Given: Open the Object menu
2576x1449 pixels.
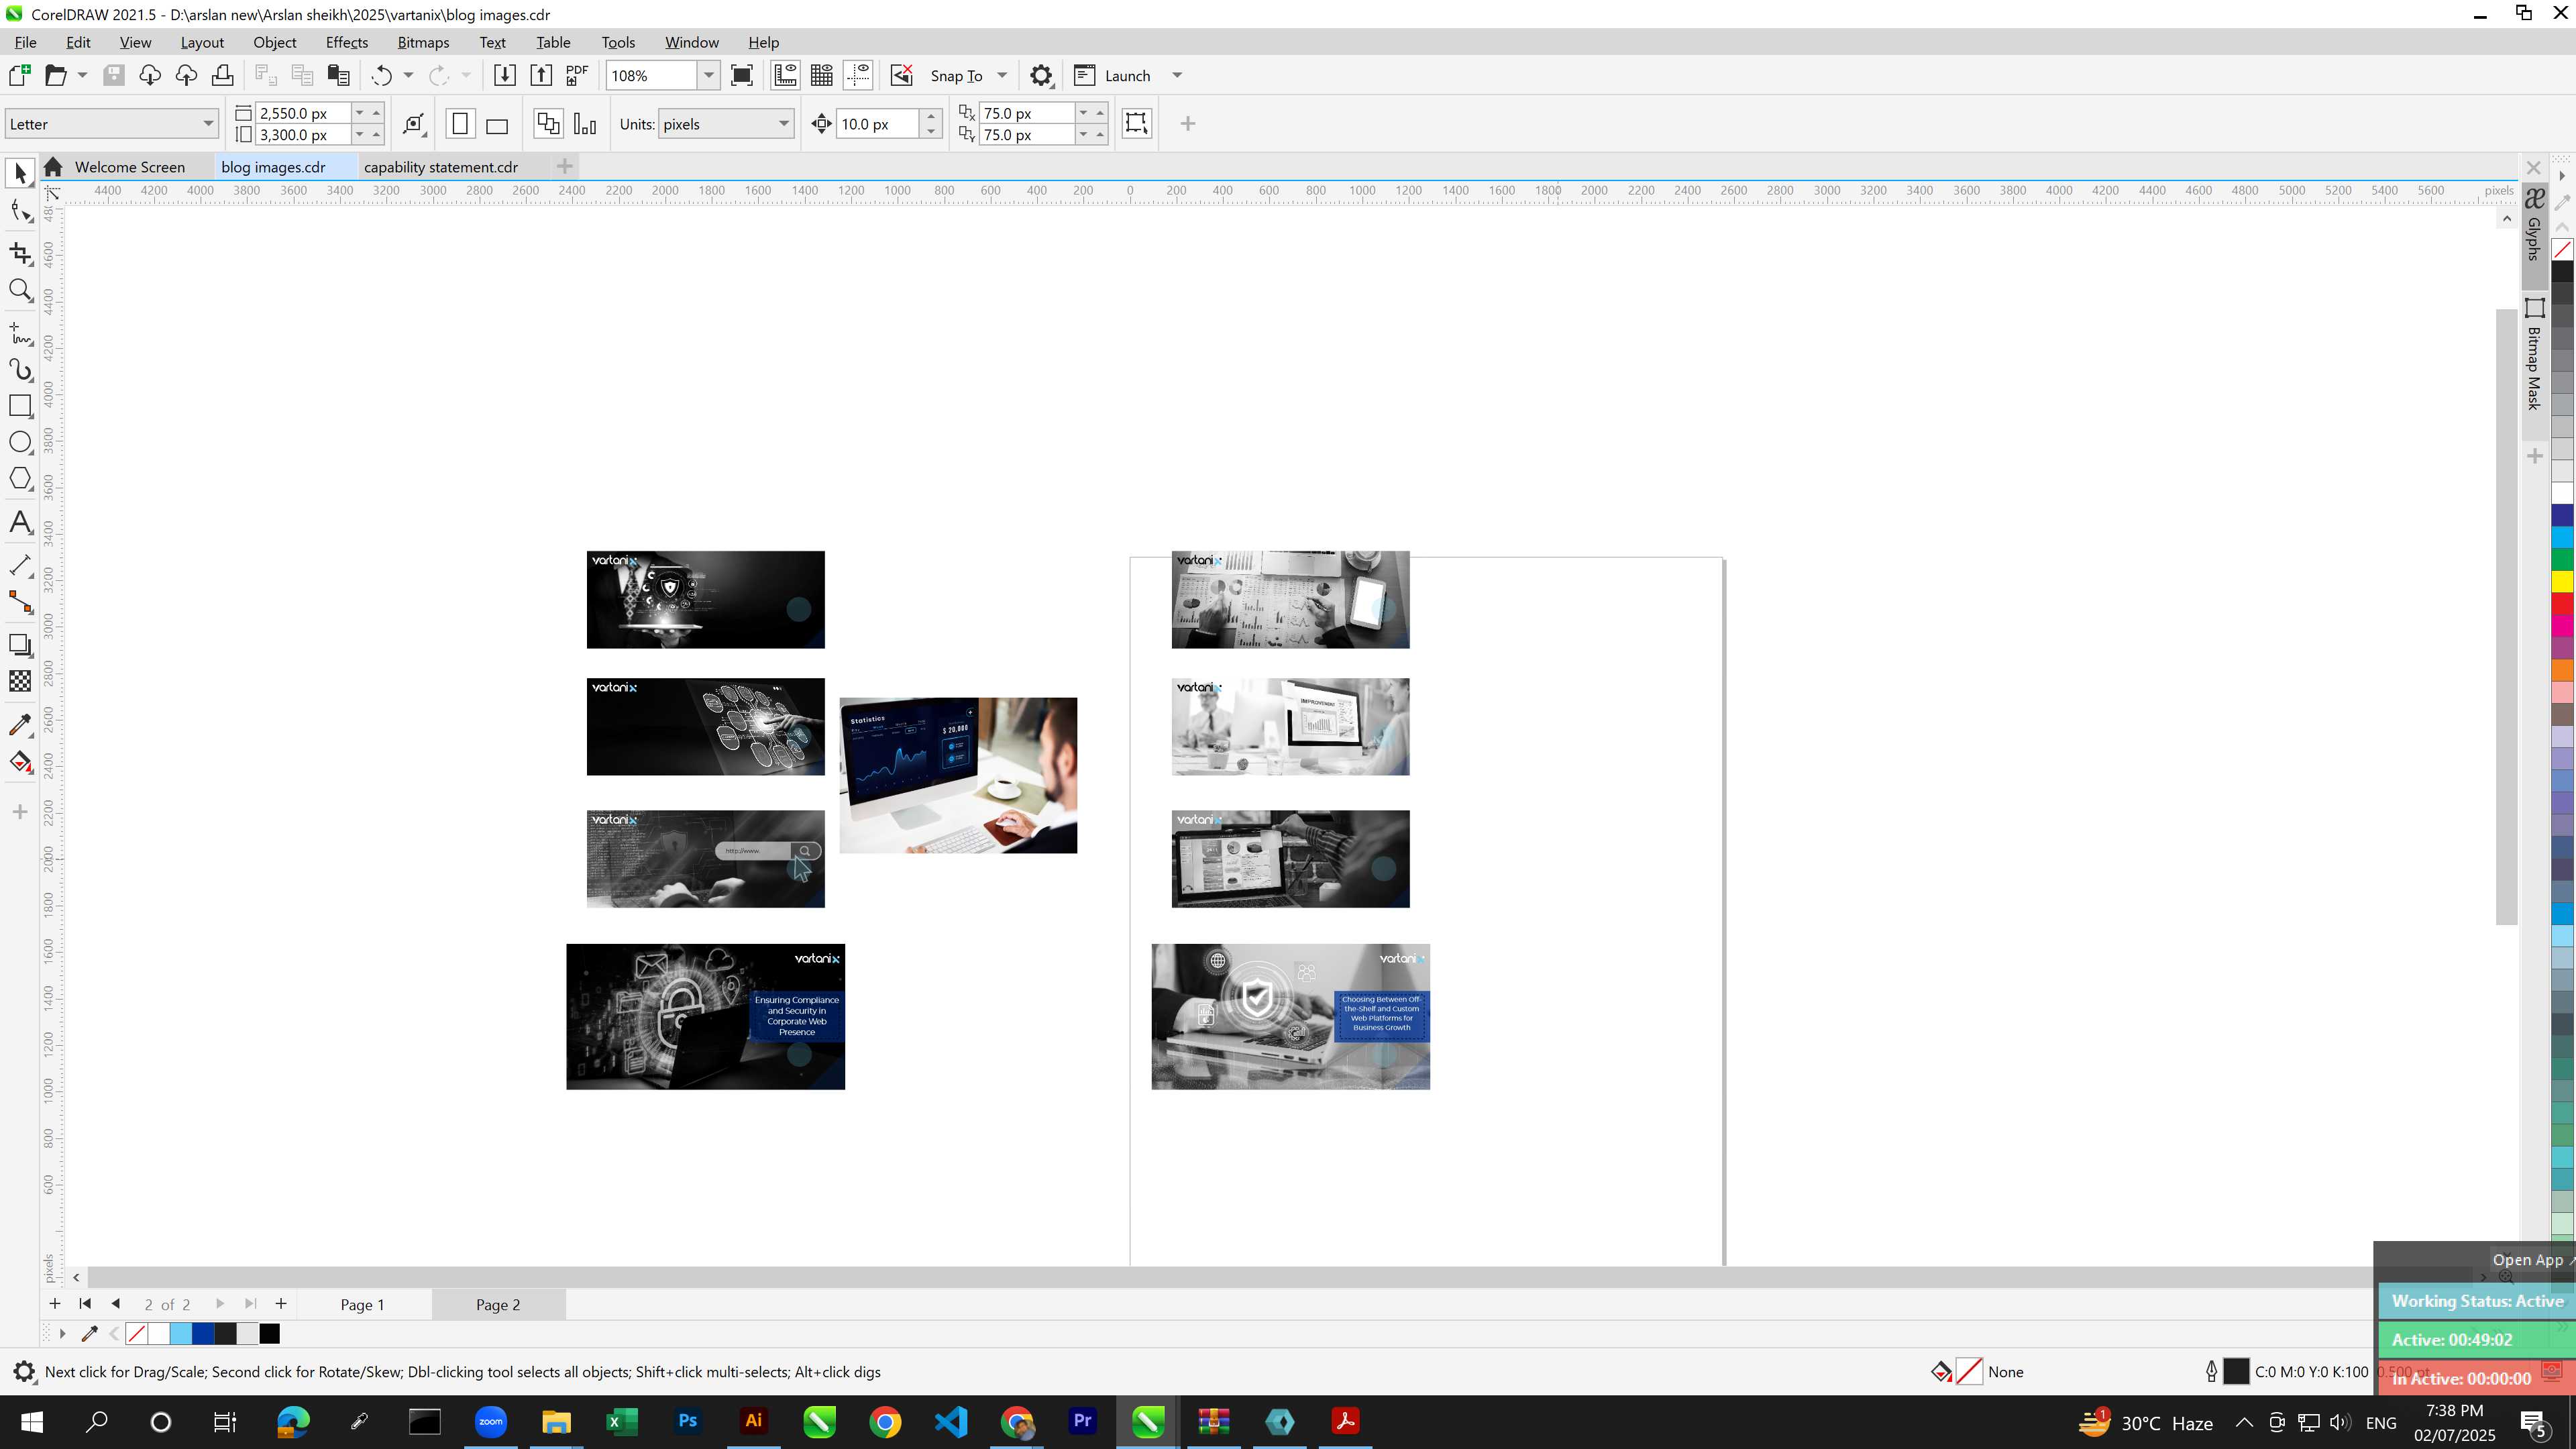Looking at the screenshot, I should click(274, 42).
